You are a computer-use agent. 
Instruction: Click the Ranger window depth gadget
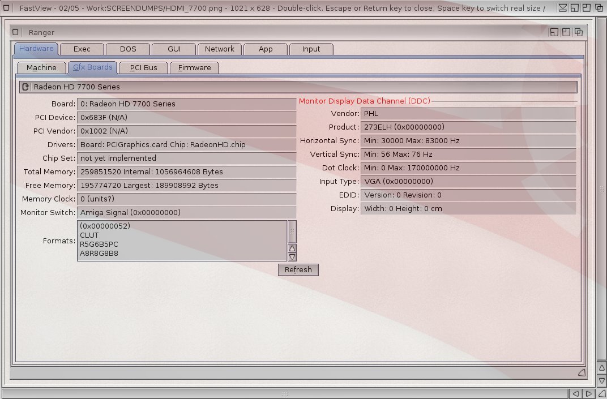click(x=579, y=32)
